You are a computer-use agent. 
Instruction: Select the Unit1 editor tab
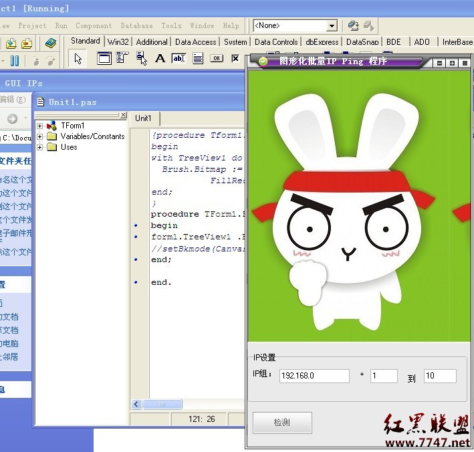click(x=143, y=118)
